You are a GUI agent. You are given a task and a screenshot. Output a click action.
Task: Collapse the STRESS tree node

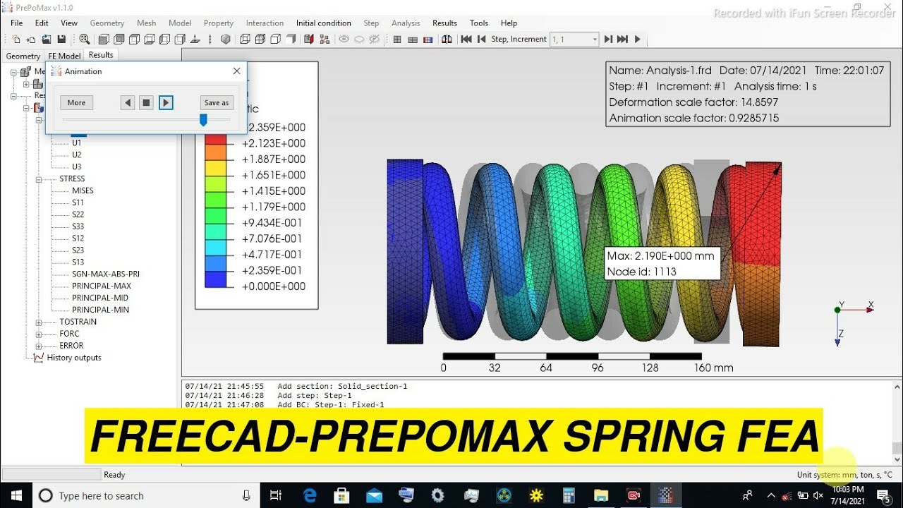[x=40, y=179]
